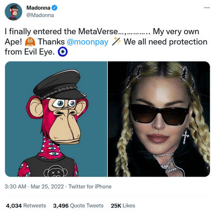View the 3,496 Quote Tweets
This screenshot has width=211, height=211.
click(78, 206)
